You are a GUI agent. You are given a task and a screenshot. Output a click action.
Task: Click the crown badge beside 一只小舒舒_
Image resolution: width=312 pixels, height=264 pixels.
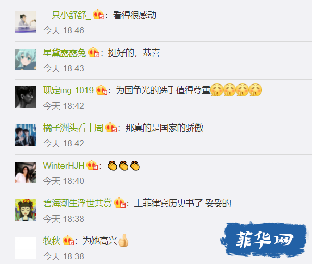98,15
